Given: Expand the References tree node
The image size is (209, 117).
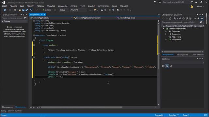Looking at the screenshot, I should coord(166,34).
